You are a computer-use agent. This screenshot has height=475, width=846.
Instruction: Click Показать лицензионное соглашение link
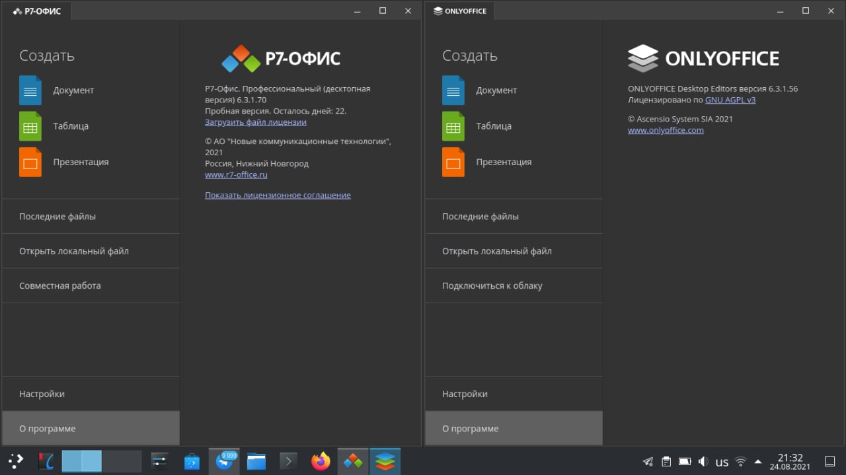(278, 196)
